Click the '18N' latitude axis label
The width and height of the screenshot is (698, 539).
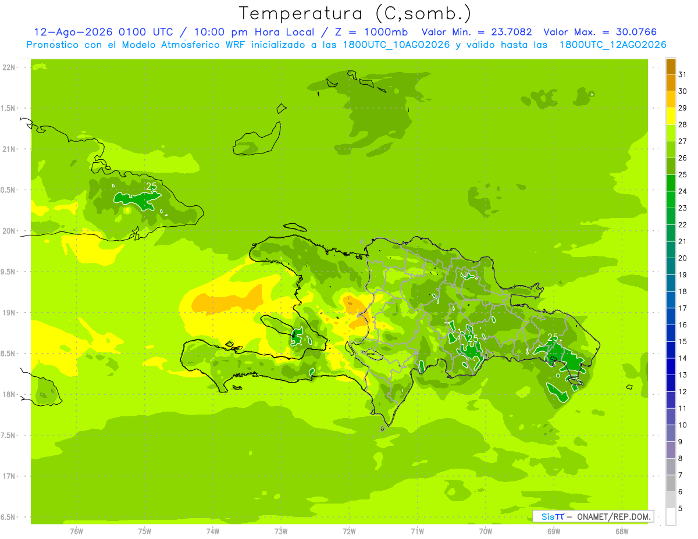coord(9,394)
